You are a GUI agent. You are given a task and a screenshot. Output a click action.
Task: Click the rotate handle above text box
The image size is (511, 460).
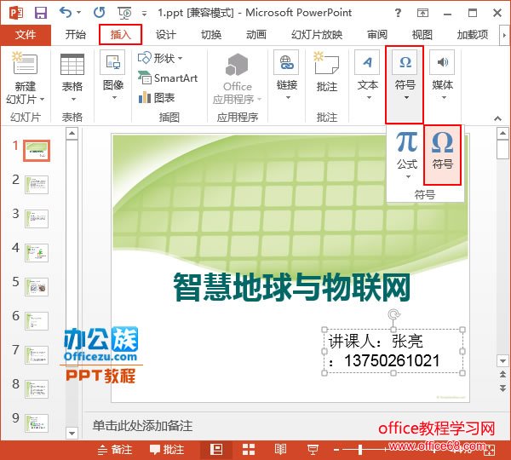point(394,314)
